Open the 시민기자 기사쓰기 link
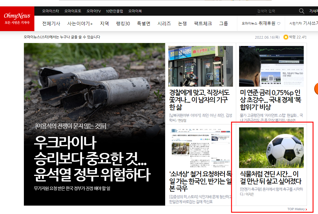Viewport: 318px width, 214px height. (304, 24)
